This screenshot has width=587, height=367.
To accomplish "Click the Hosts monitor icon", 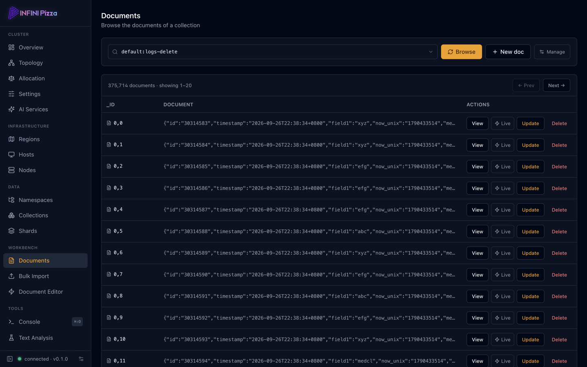I will 11,155.
